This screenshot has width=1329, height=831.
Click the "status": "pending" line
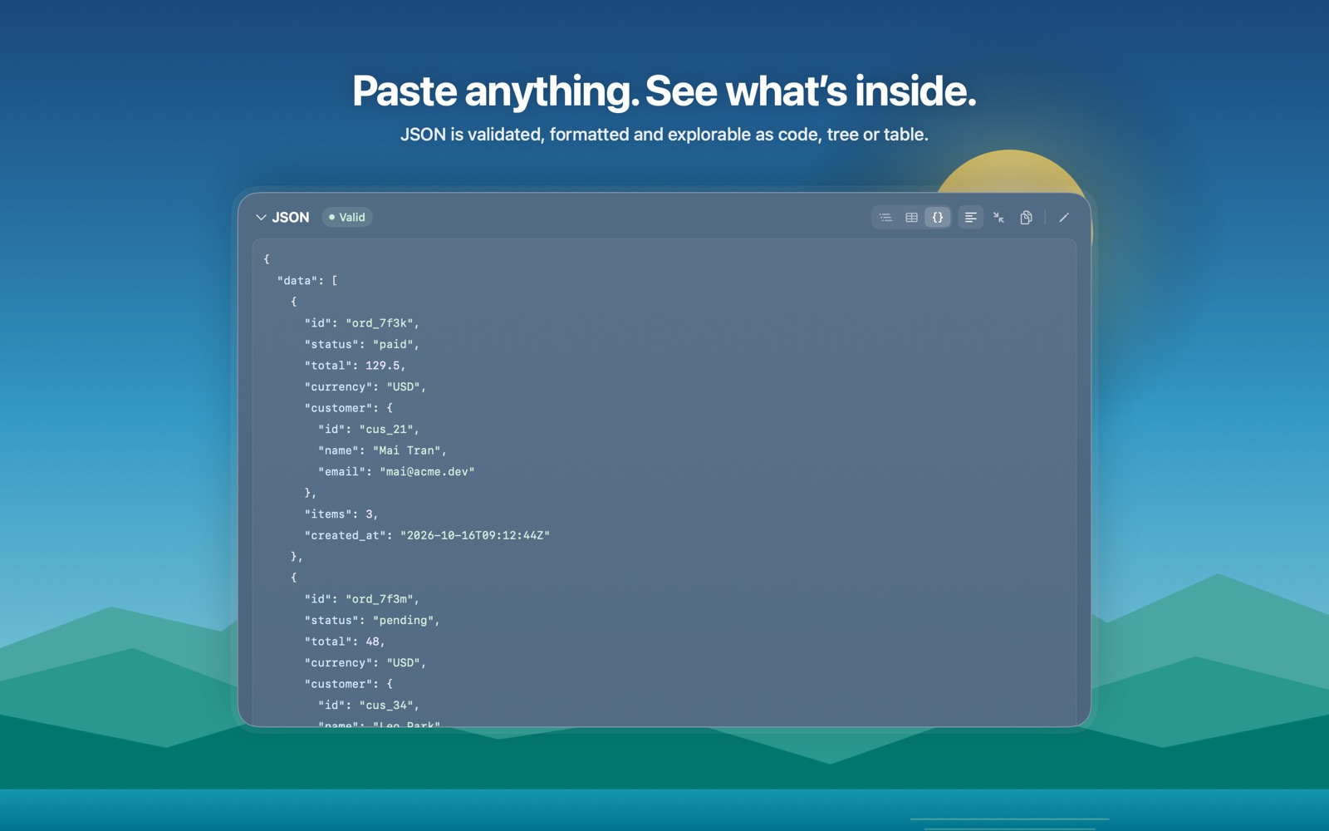pos(372,621)
